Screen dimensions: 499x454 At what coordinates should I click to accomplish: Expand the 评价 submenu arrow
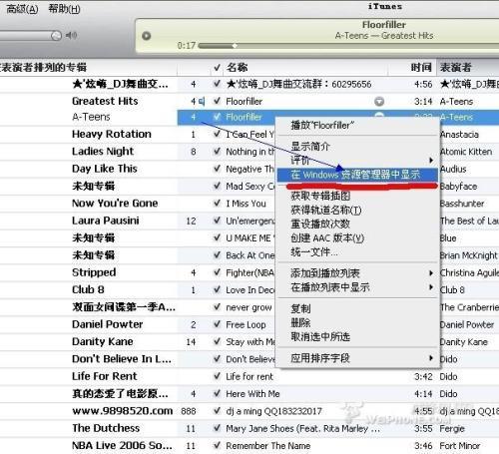point(431,161)
